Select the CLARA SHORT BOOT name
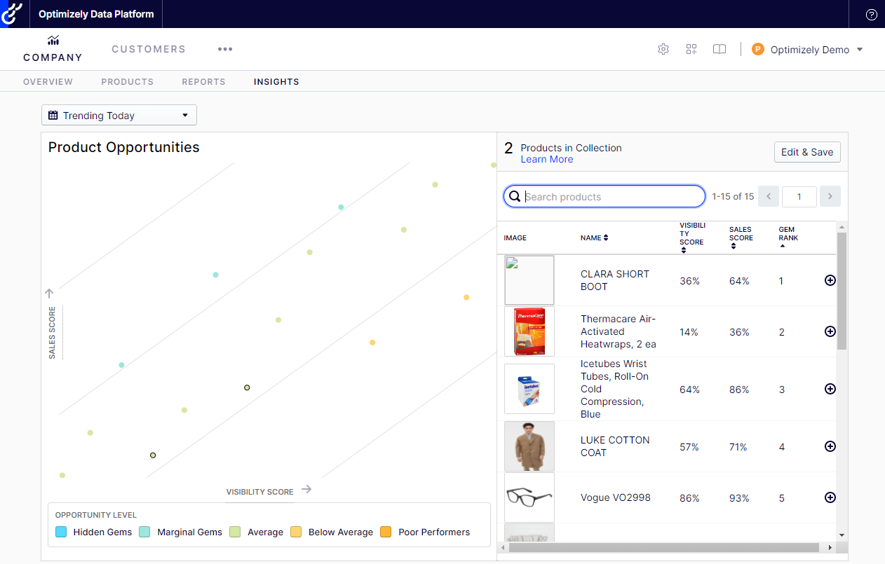This screenshot has width=885, height=564. (615, 280)
